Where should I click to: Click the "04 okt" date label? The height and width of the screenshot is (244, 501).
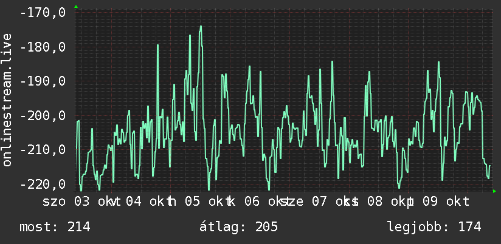click(x=149, y=202)
